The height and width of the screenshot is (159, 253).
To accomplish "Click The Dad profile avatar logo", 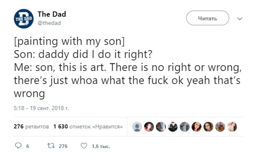I will coord(24,19).
